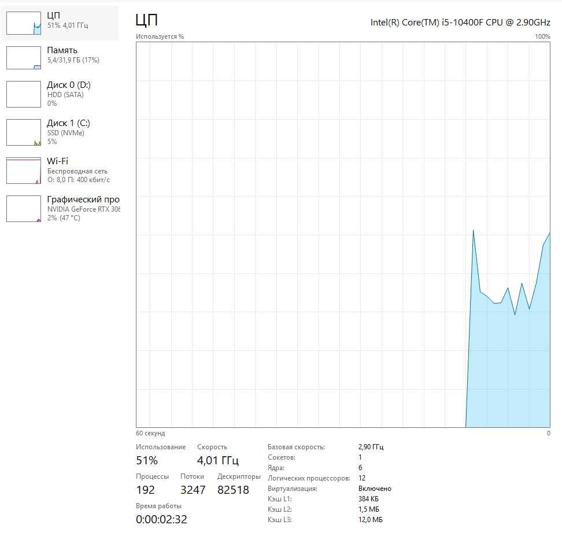Click the 'HDD (SATA)' disk type text
Screen dimensions: 562x536
coord(65,95)
